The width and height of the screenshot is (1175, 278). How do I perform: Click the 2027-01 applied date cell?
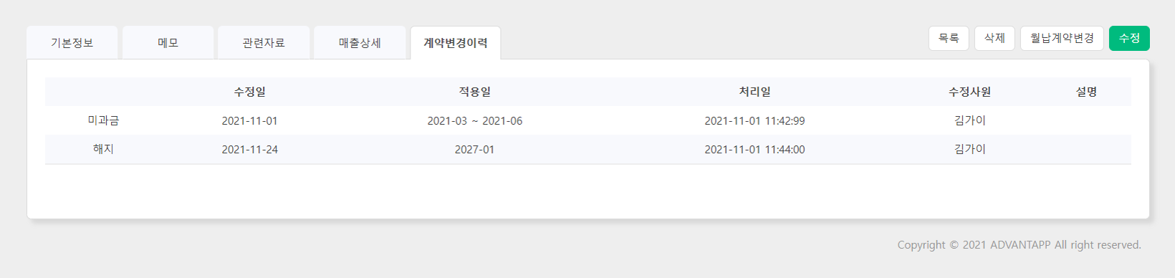(x=474, y=150)
